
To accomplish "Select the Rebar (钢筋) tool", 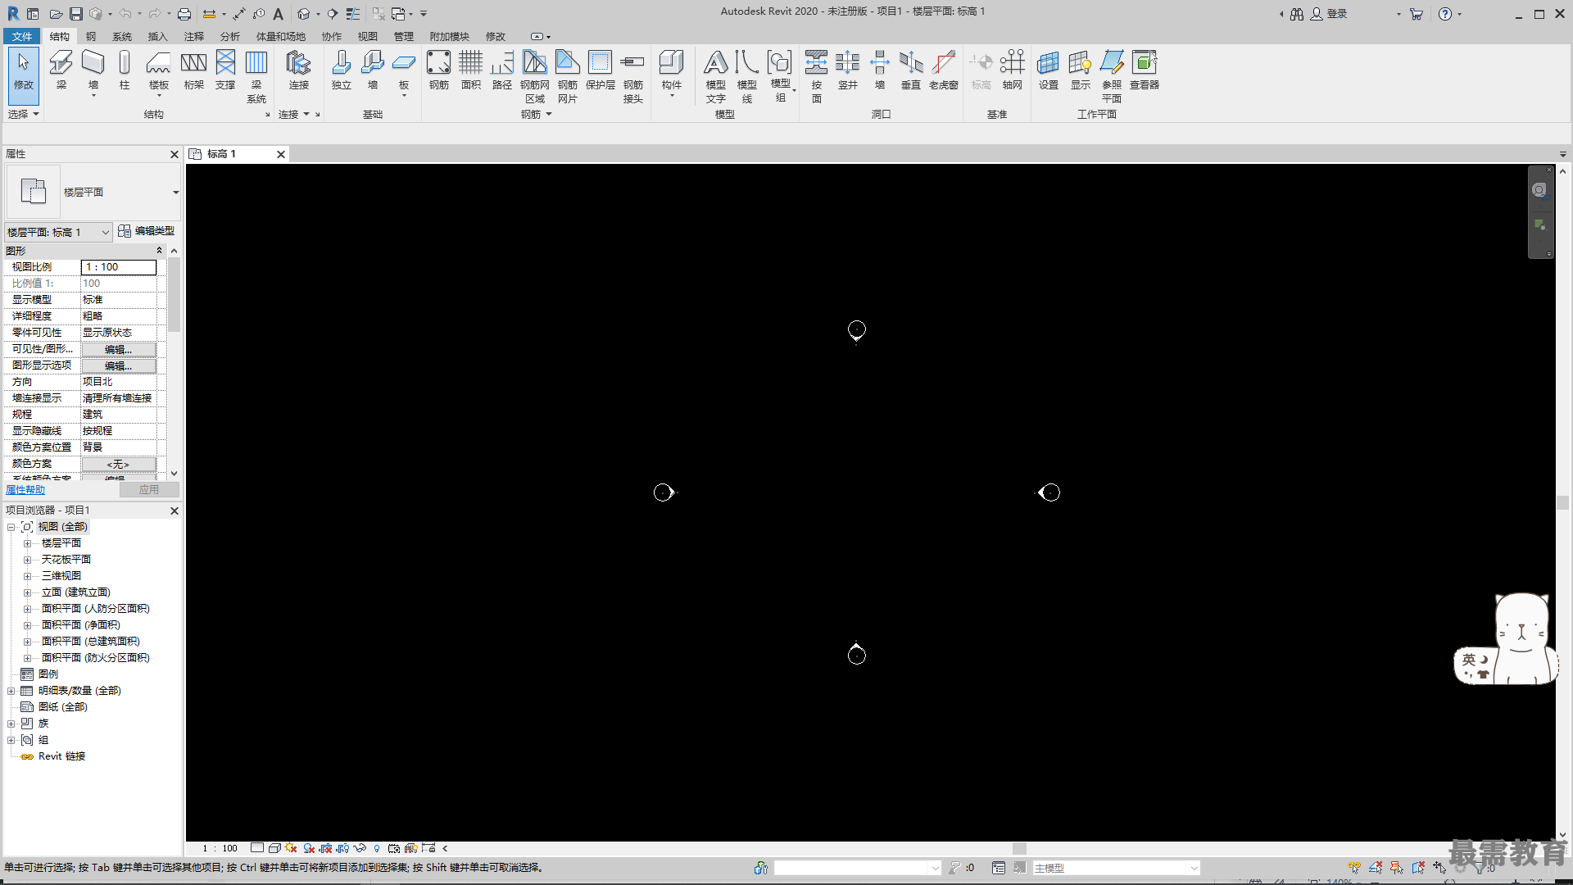I will [x=439, y=70].
